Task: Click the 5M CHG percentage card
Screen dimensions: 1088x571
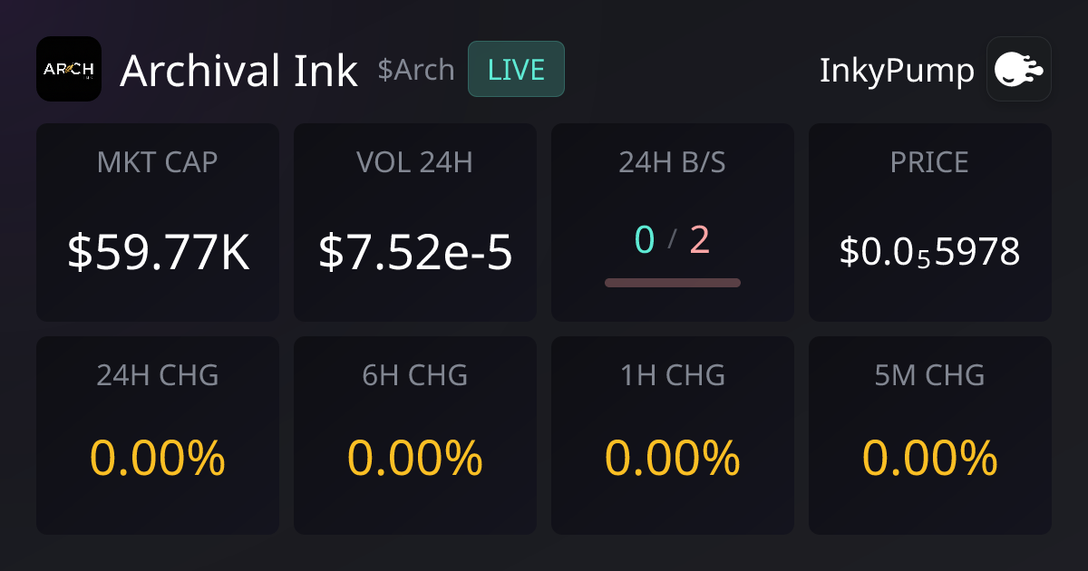Action: [x=930, y=435]
